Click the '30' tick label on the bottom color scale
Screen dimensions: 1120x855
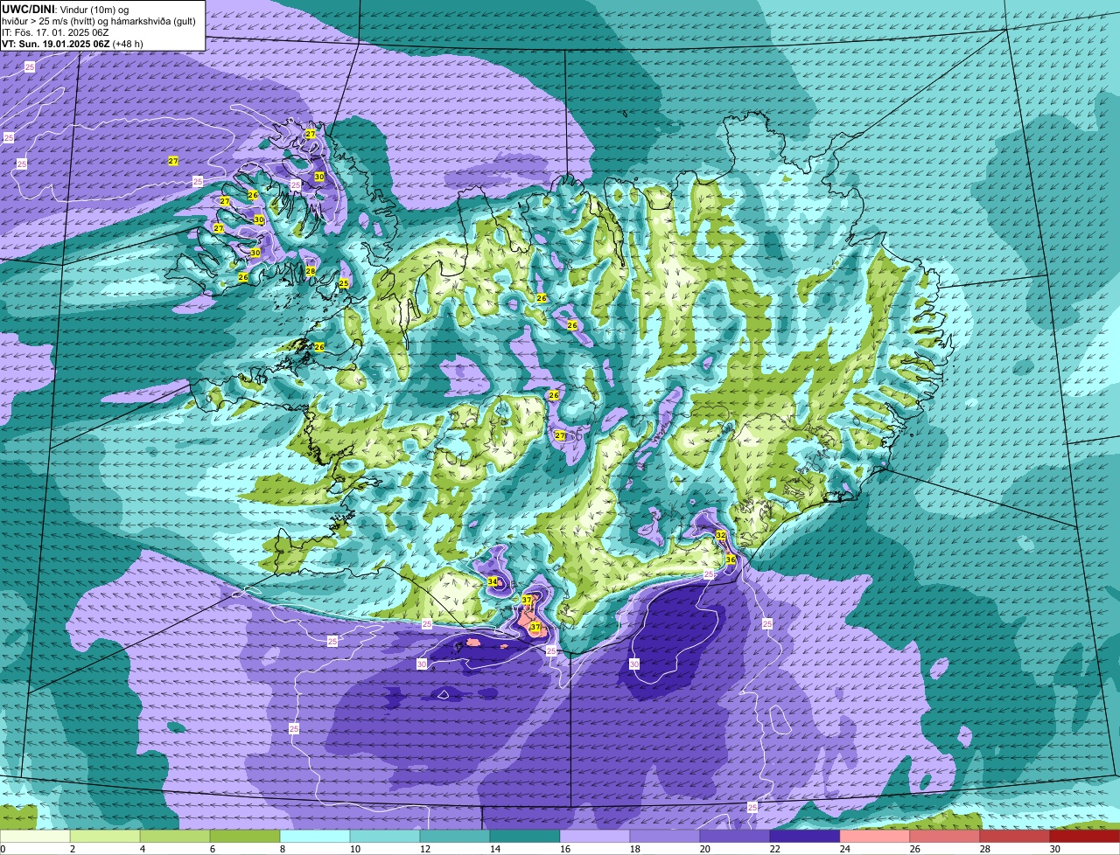[1053, 849]
